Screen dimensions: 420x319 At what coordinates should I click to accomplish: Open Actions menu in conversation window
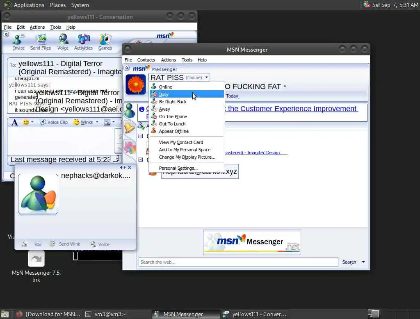[x=37, y=27]
